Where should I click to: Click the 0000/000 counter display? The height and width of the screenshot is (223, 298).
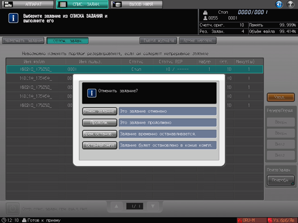click(252, 12)
